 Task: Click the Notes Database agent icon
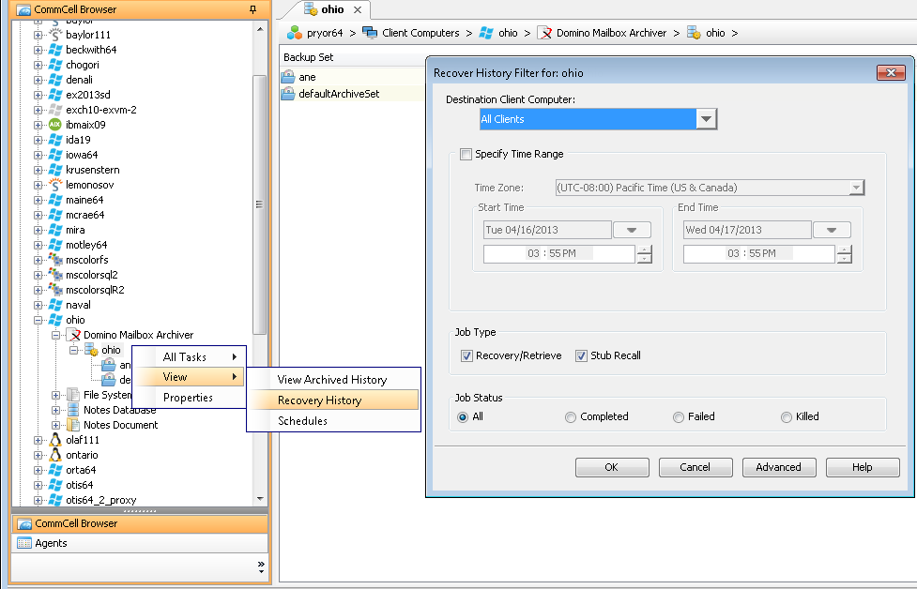[x=73, y=410]
